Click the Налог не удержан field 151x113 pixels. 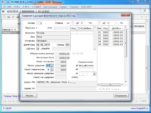61,77
